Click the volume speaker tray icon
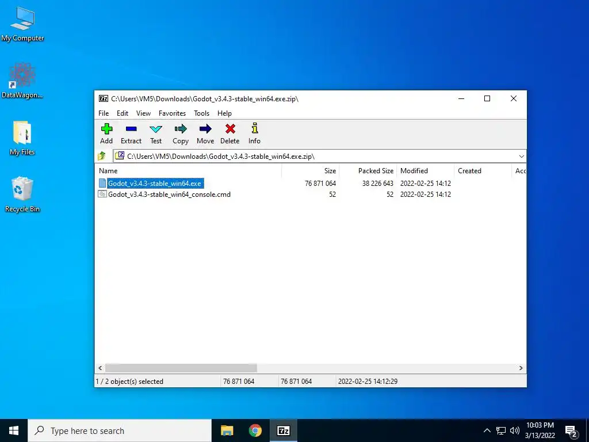 tap(515, 430)
